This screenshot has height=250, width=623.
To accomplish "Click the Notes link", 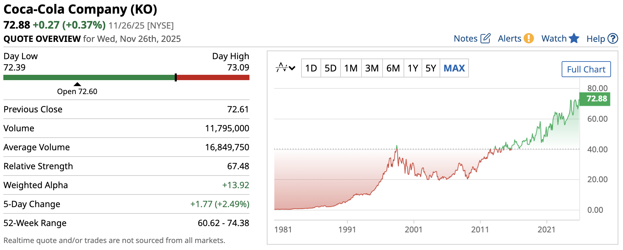I will tap(466, 39).
